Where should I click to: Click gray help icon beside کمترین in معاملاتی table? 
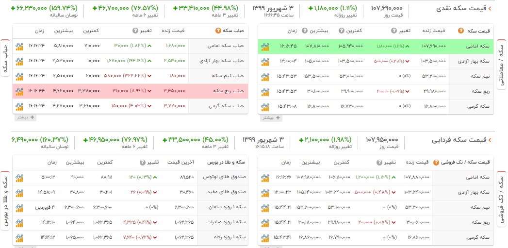tap(341, 31)
